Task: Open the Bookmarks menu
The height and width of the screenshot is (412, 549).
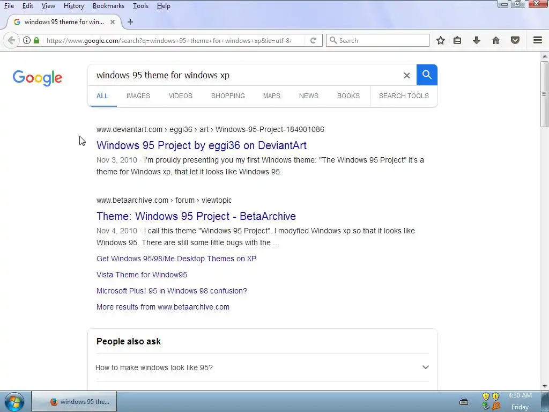Action: 108,6
